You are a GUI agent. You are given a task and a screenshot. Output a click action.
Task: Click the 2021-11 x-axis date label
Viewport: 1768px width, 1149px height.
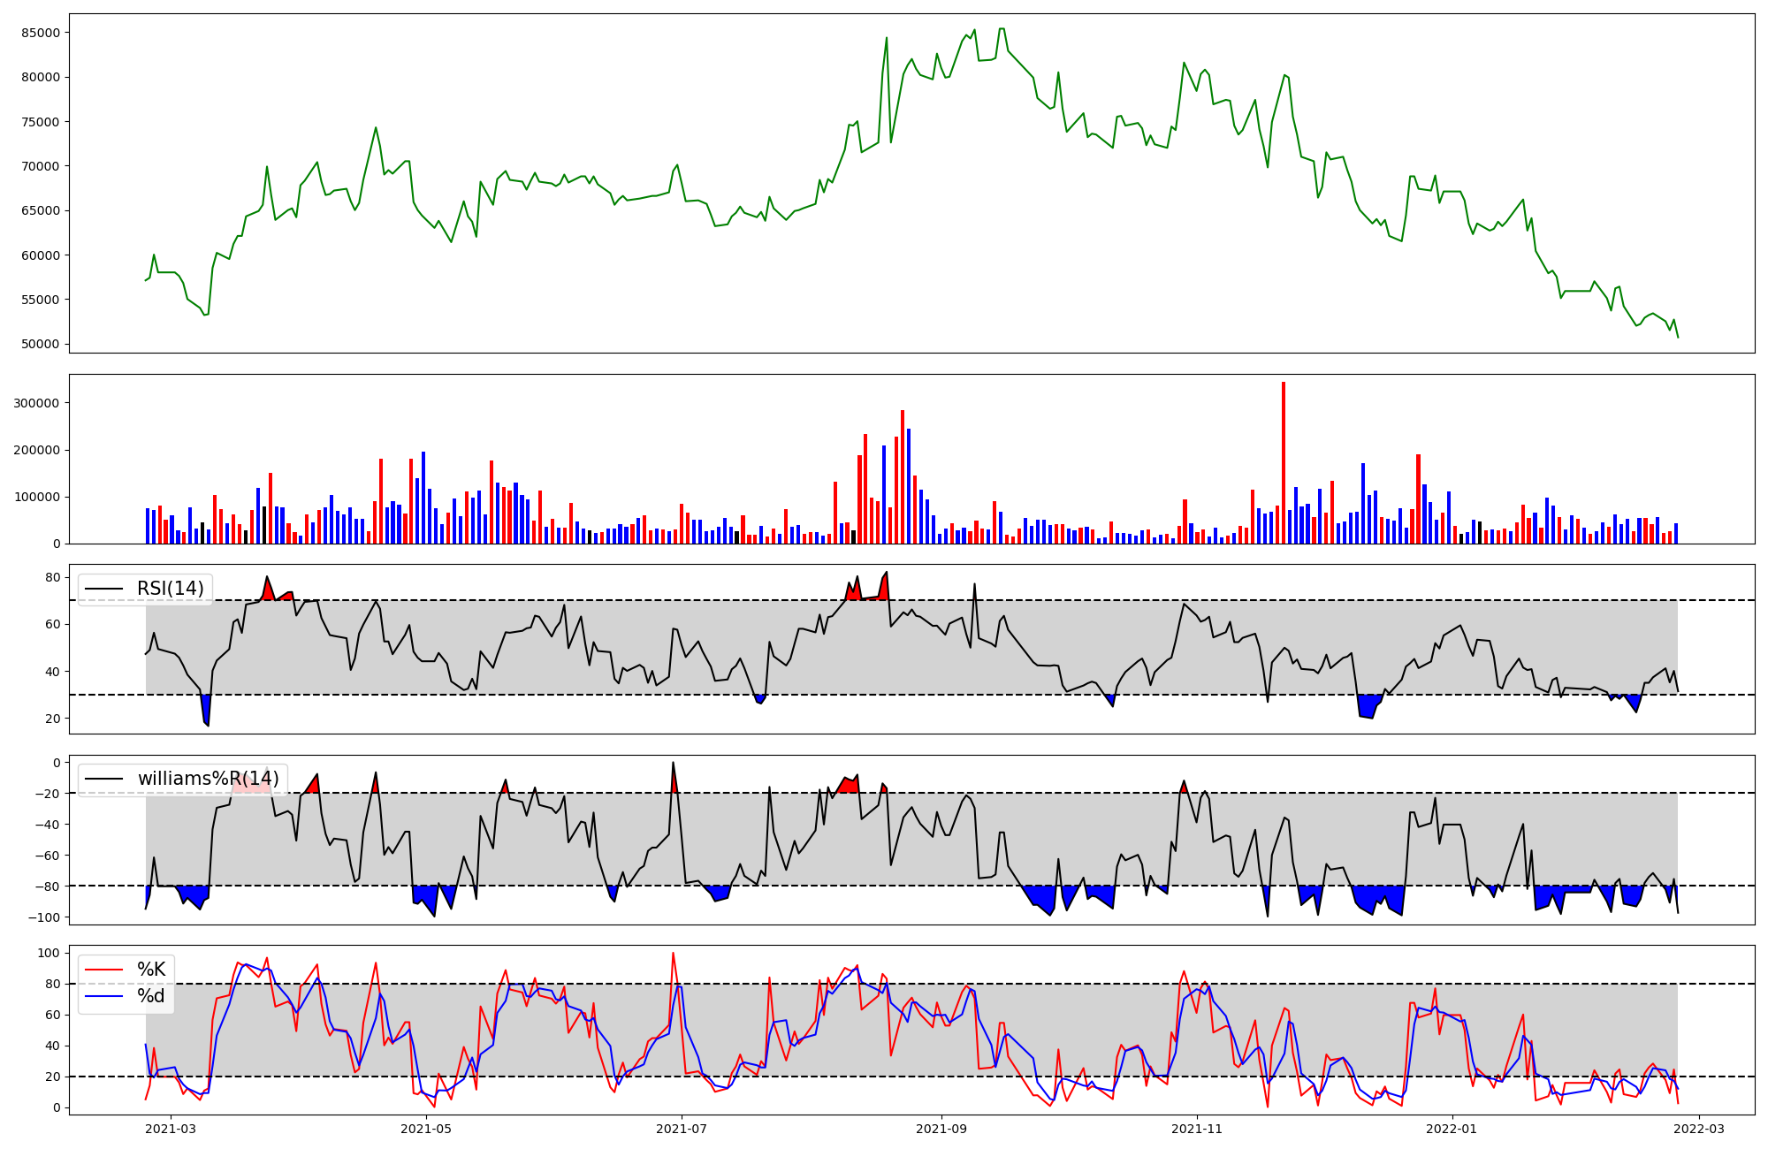(1197, 1129)
